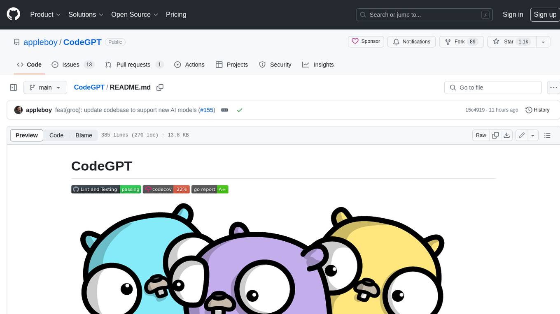
Task: Switch to the Blame view
Action: 84,135
